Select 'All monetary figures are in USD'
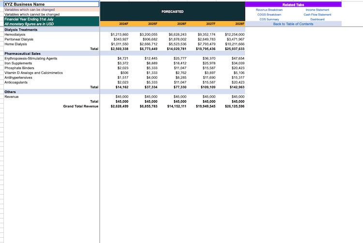This screenshot has width=363, height=243. point(51,24)
